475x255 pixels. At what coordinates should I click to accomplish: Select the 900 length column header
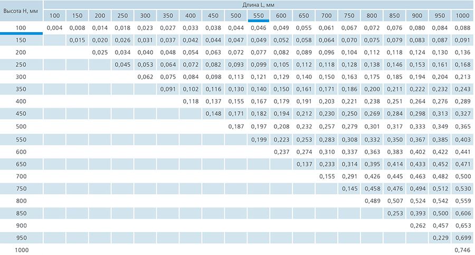(417, 16)
